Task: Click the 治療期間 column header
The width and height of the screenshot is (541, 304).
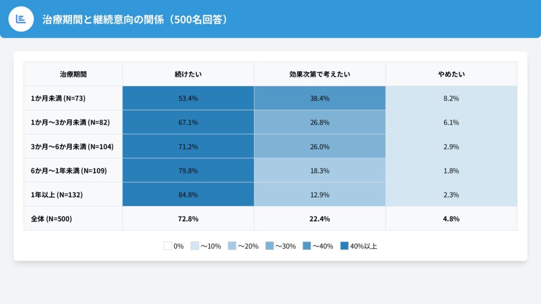Action: (73, 74)
